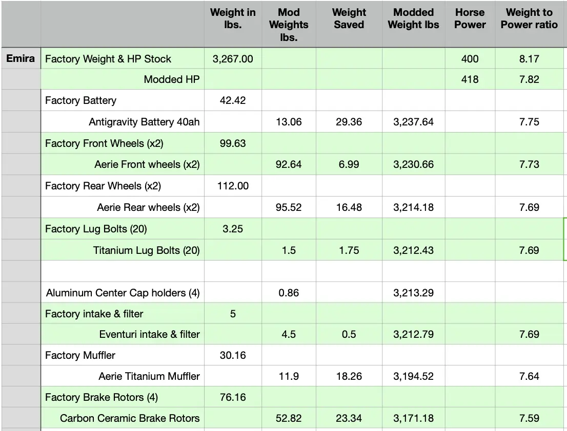Select the stock weight to power ratio 8.17
Image resolution: width=567 pixels, height=431 pixels.
click(529, 59)
